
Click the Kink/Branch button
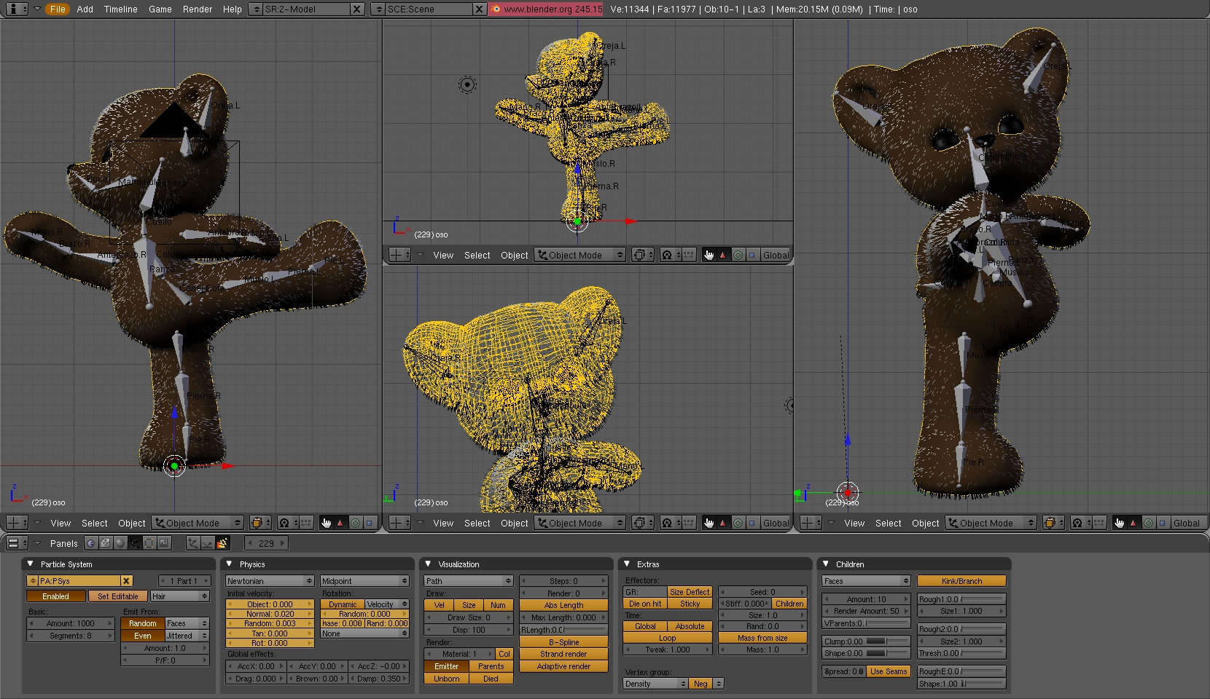(961, 581)
